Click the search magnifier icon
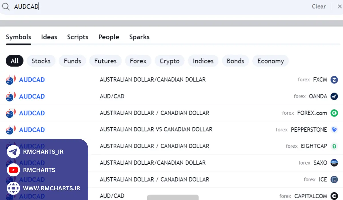The width and height of the screenshot is (343, 200). [x=6, y=7]
